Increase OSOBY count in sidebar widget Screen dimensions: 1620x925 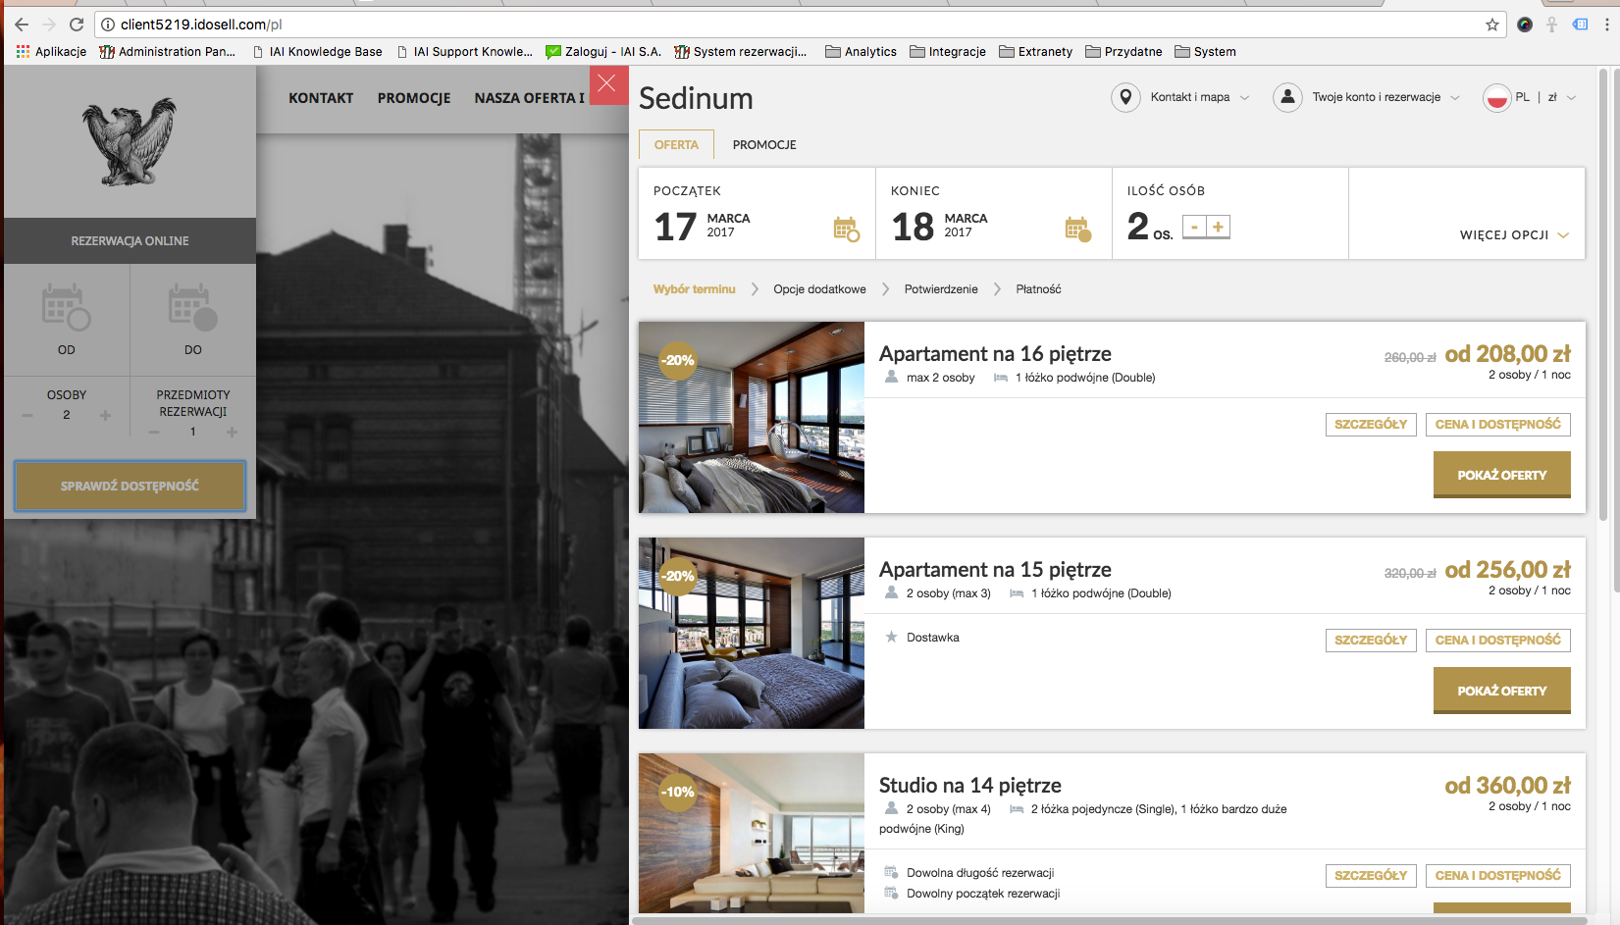tap(105, 415)
